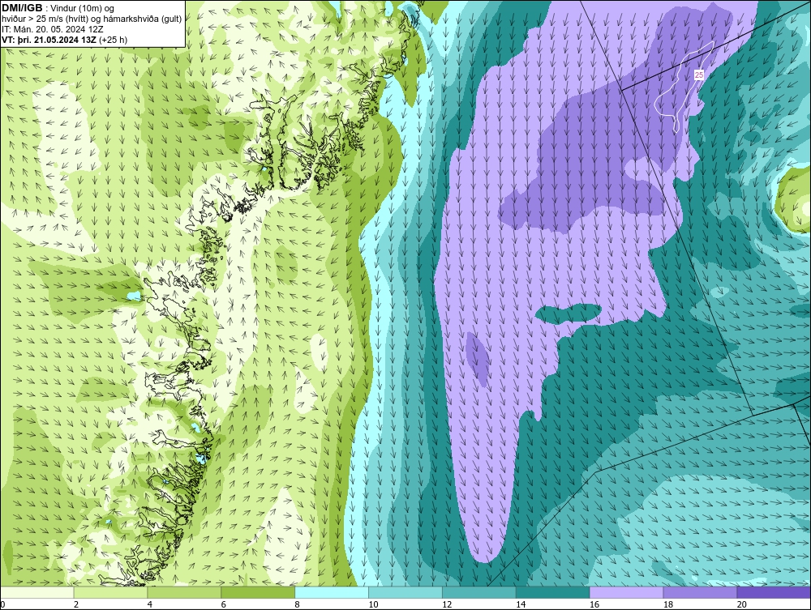Image resolution: width=811 pixels, height=610 pixels.
Task: Click the scale label 2
Action: click(x=76, y=604)
